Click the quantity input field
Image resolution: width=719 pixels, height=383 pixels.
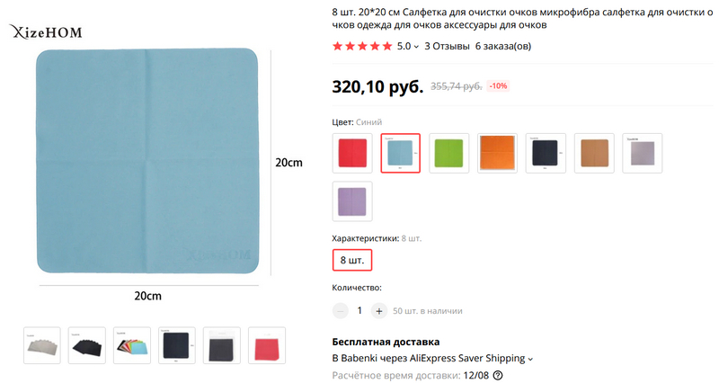(359, 310)
